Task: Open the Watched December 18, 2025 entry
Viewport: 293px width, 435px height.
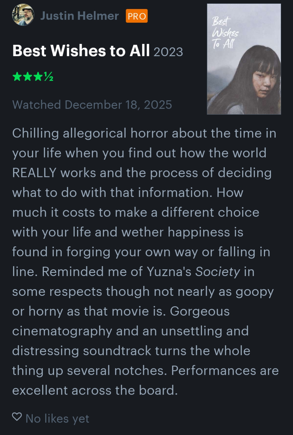Action: 92,105
